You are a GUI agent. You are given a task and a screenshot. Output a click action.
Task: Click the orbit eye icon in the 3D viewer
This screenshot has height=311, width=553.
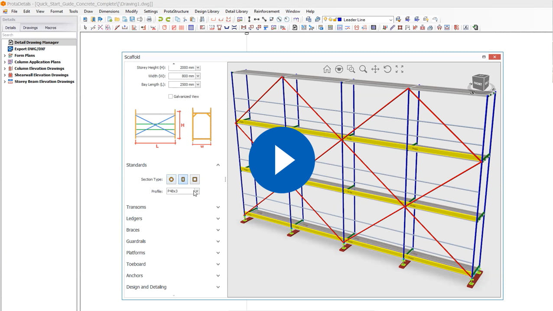click(339, 69)
